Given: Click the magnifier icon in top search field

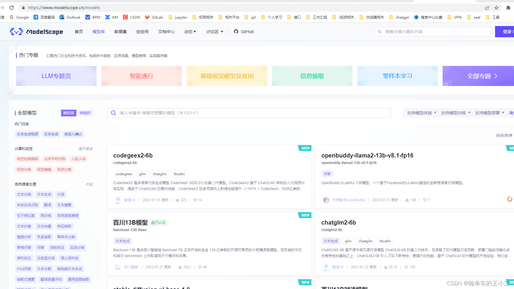Looking at the screenshot, I should click(380, 32).
